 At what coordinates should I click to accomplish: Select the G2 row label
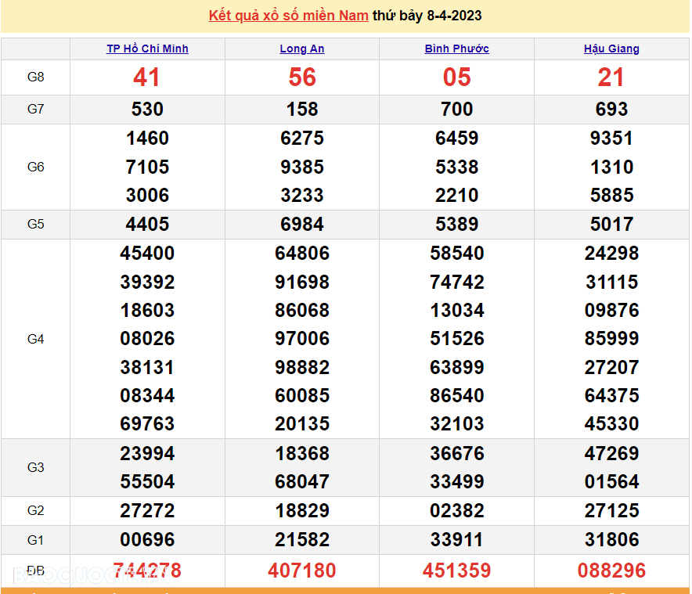coord(35,510)
